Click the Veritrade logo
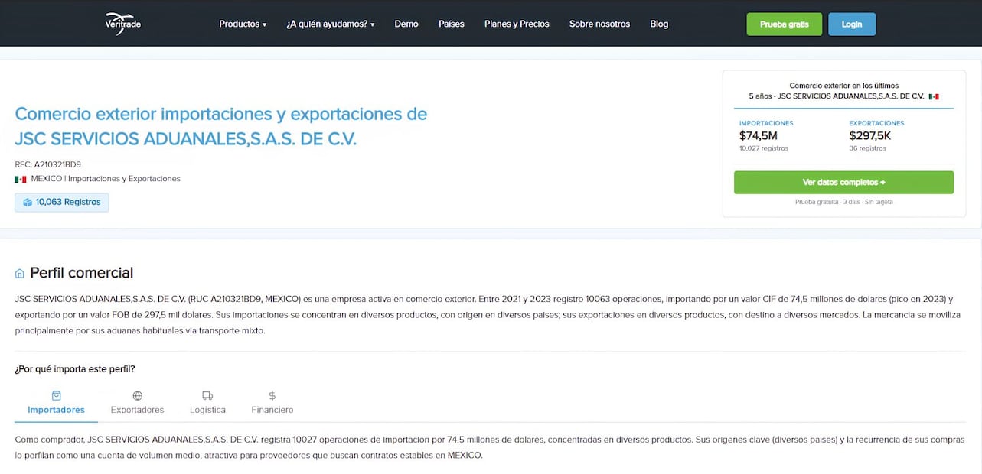The width and height of the screenshot is (982, 474). tap(122, 24)
